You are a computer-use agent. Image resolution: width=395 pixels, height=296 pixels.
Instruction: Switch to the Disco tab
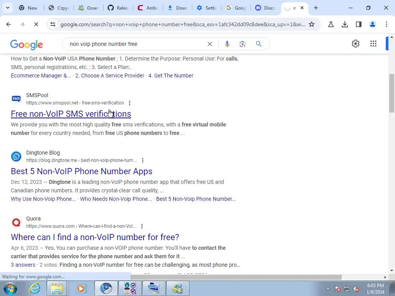[x=265, y=8]
